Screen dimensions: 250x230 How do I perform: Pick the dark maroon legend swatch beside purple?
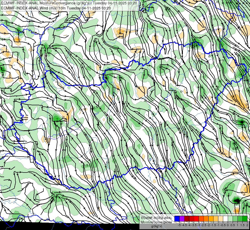pyautogui.click(x=187, y=219)
